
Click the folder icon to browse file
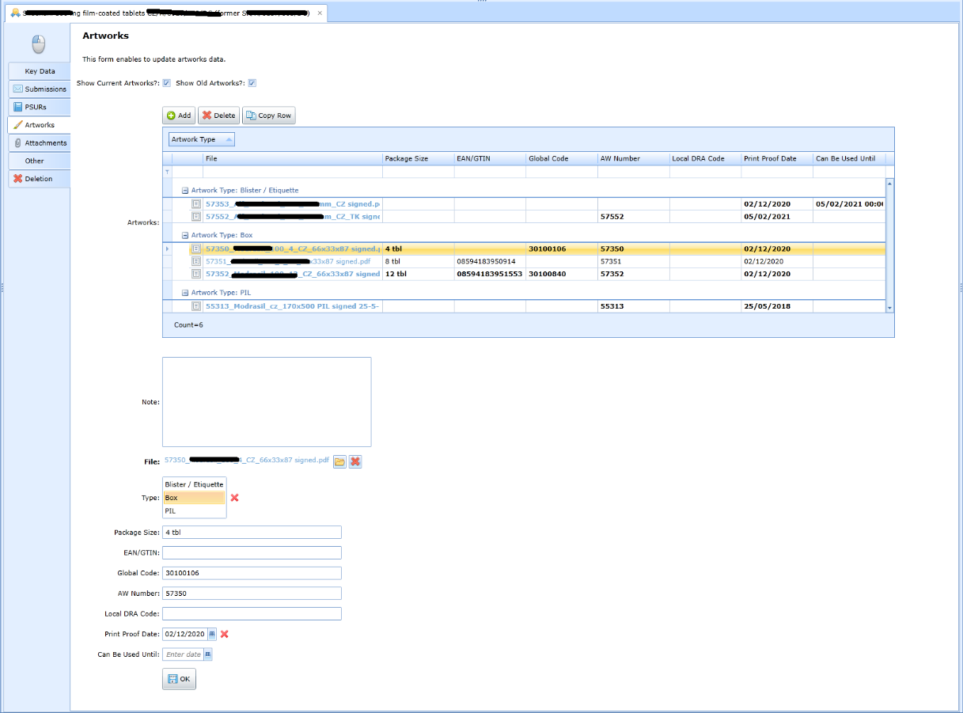(339, 461)
